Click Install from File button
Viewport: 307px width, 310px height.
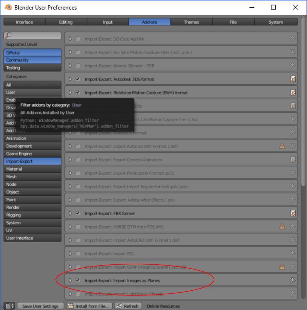click(89, 306)
